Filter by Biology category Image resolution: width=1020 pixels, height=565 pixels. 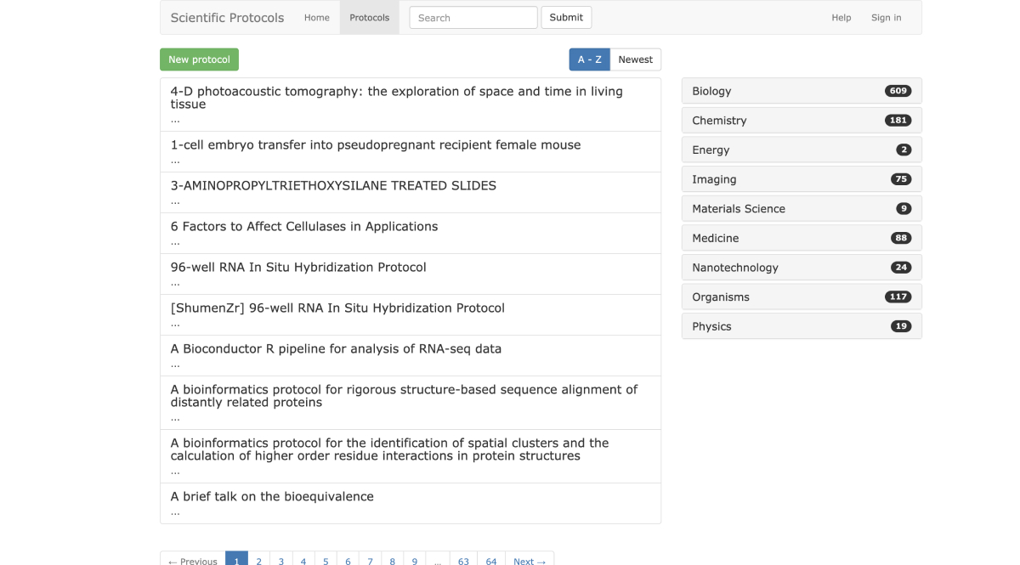[x=801, y=91]
